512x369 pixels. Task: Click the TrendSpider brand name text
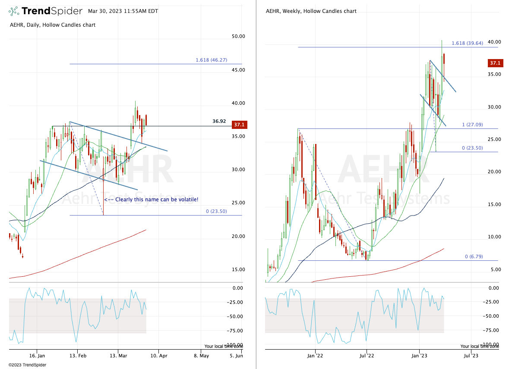pyautogui.click(x=52, y=11)
